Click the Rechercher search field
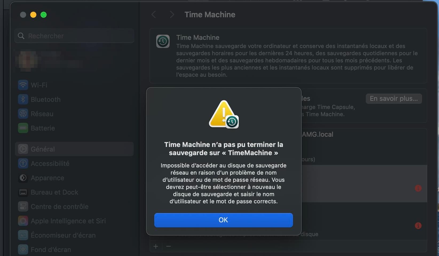Viewport: 439px width, 256px height. (74, 36)
